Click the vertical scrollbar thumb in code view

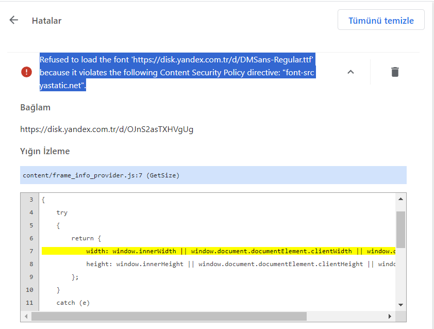coord(400,229)
